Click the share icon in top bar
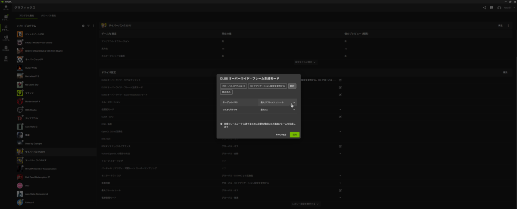This screenshot has height=209, width=517. (484, 7)
